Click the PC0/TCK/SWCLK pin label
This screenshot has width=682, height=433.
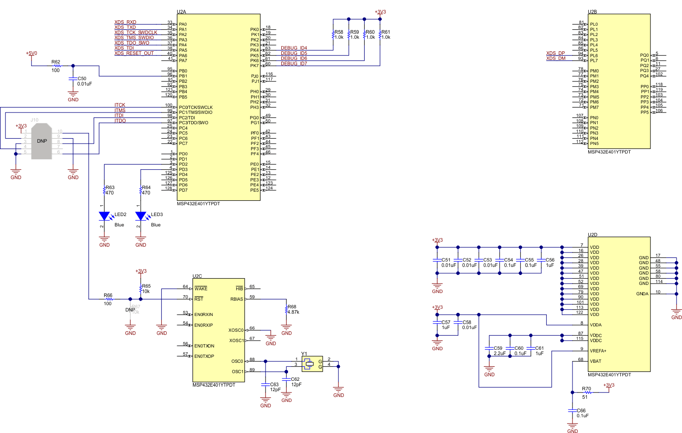[x=196, y=108]
